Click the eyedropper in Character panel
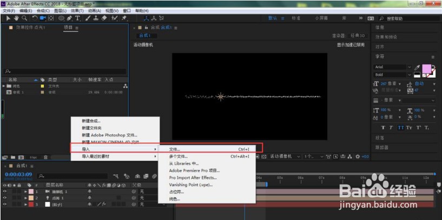 [x=417, y=67]
